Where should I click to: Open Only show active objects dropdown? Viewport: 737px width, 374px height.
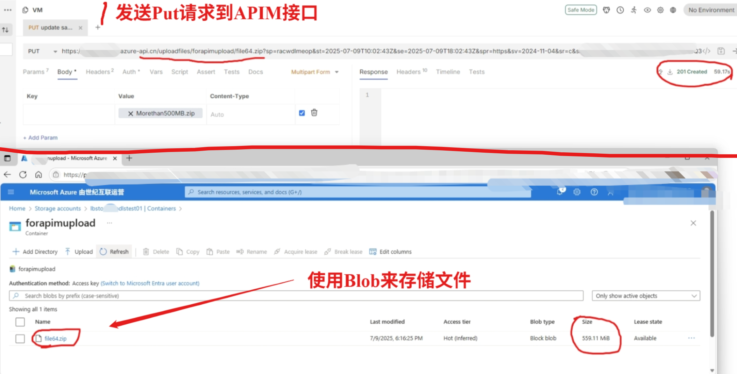645,296
